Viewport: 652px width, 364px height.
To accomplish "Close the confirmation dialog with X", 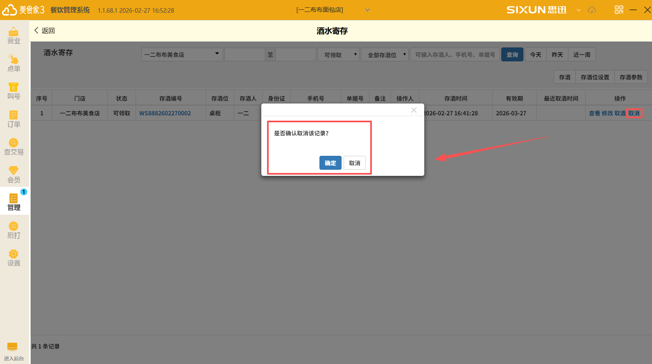I will (x=414, y=110).
